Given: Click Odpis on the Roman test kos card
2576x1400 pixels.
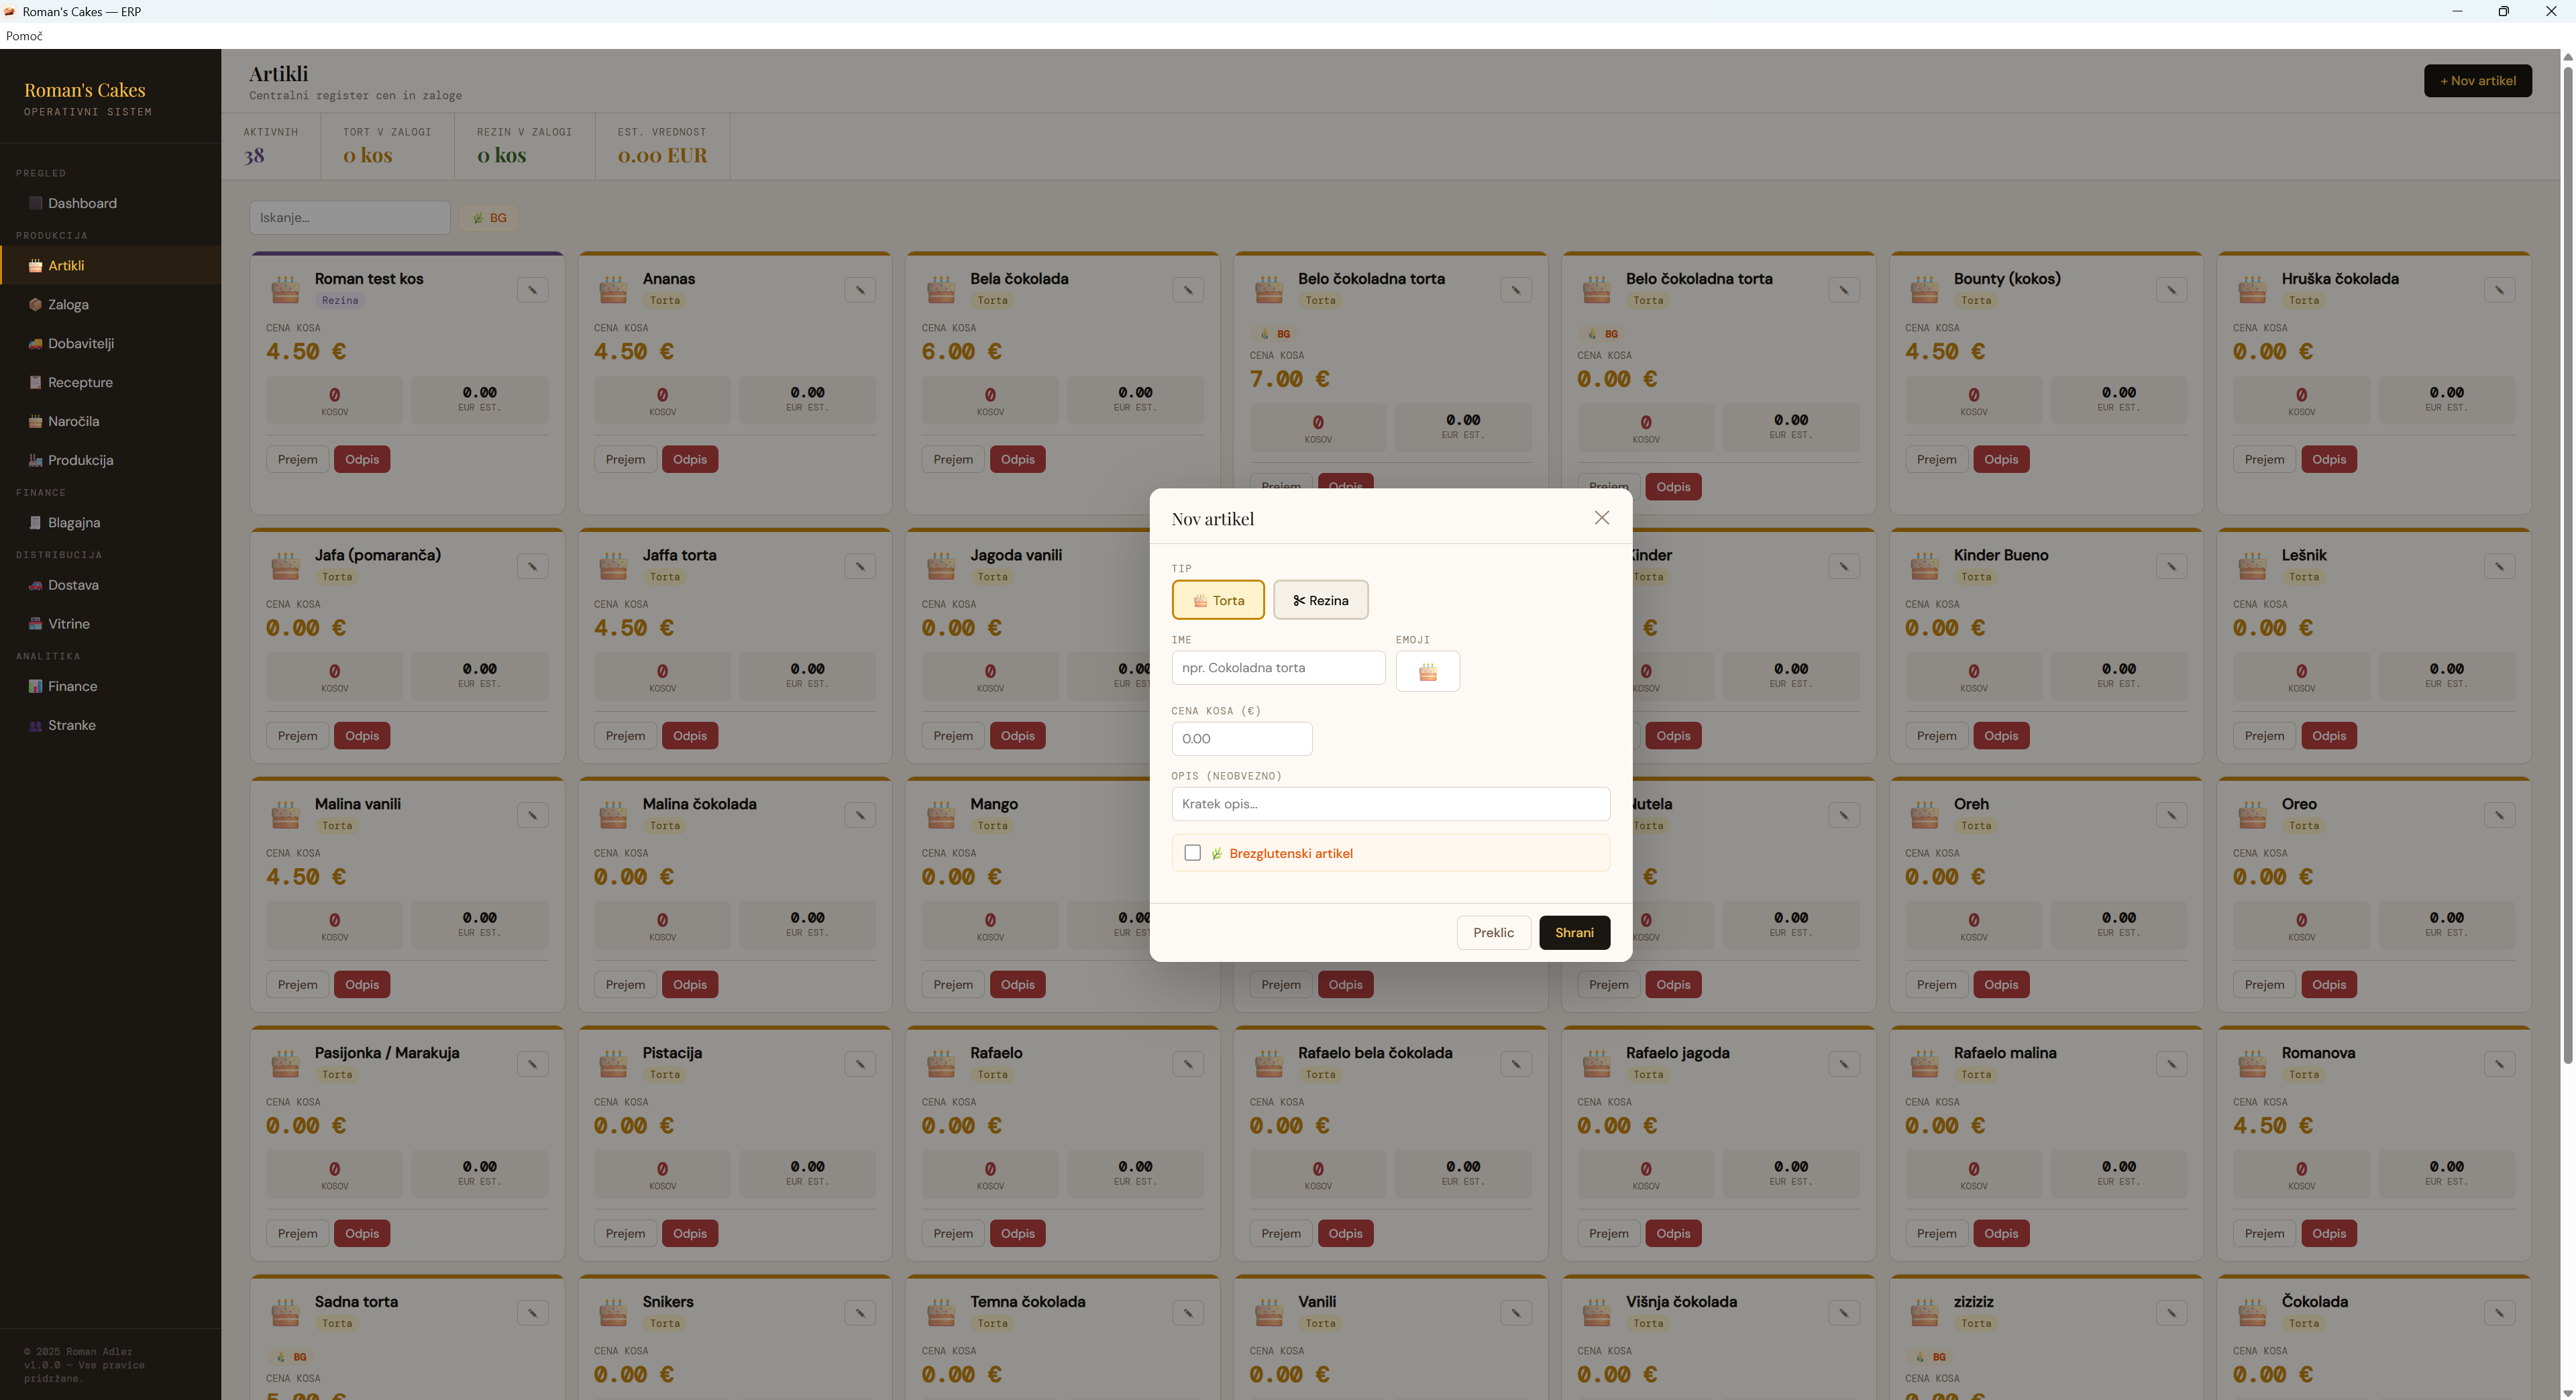Looking at the screenshot, I should 362,460.
